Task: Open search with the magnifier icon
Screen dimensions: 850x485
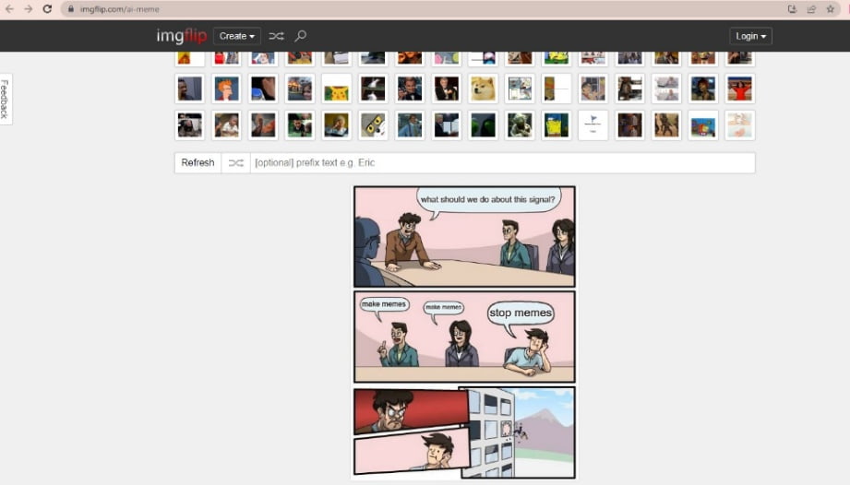Action: pyautogui.click(x=300, y=36)
